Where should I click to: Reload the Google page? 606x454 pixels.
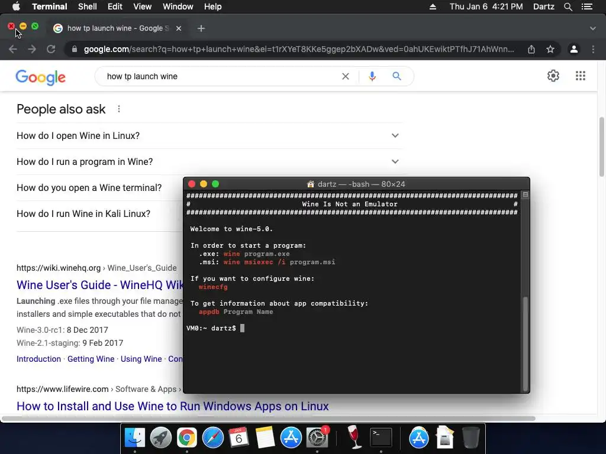click(x=51, y=49)
